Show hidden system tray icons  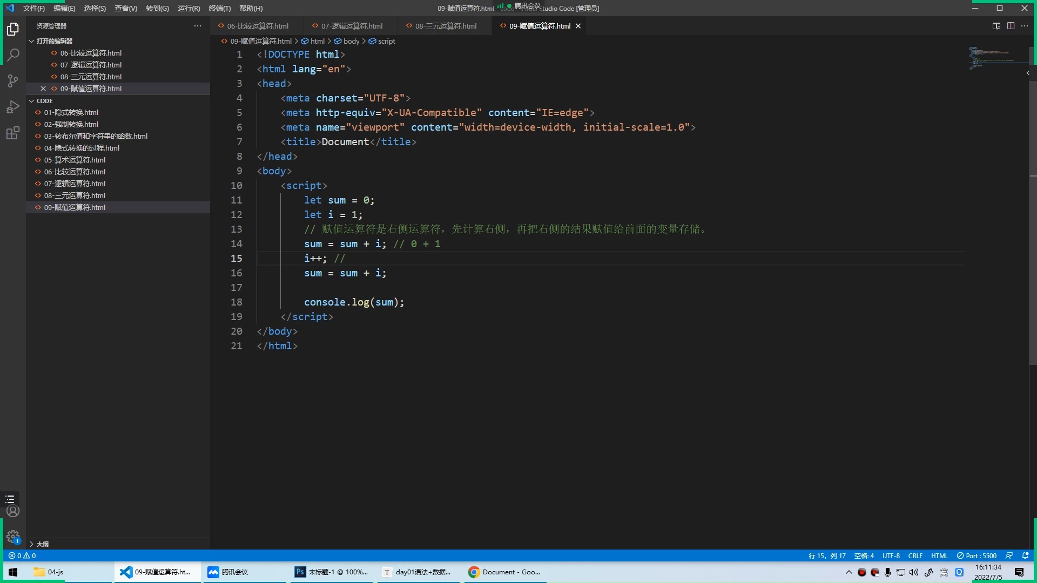click(849, 572)
